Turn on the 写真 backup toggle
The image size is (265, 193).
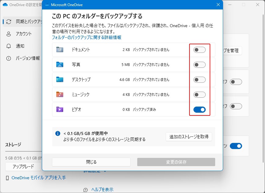[x=200, y=65]
